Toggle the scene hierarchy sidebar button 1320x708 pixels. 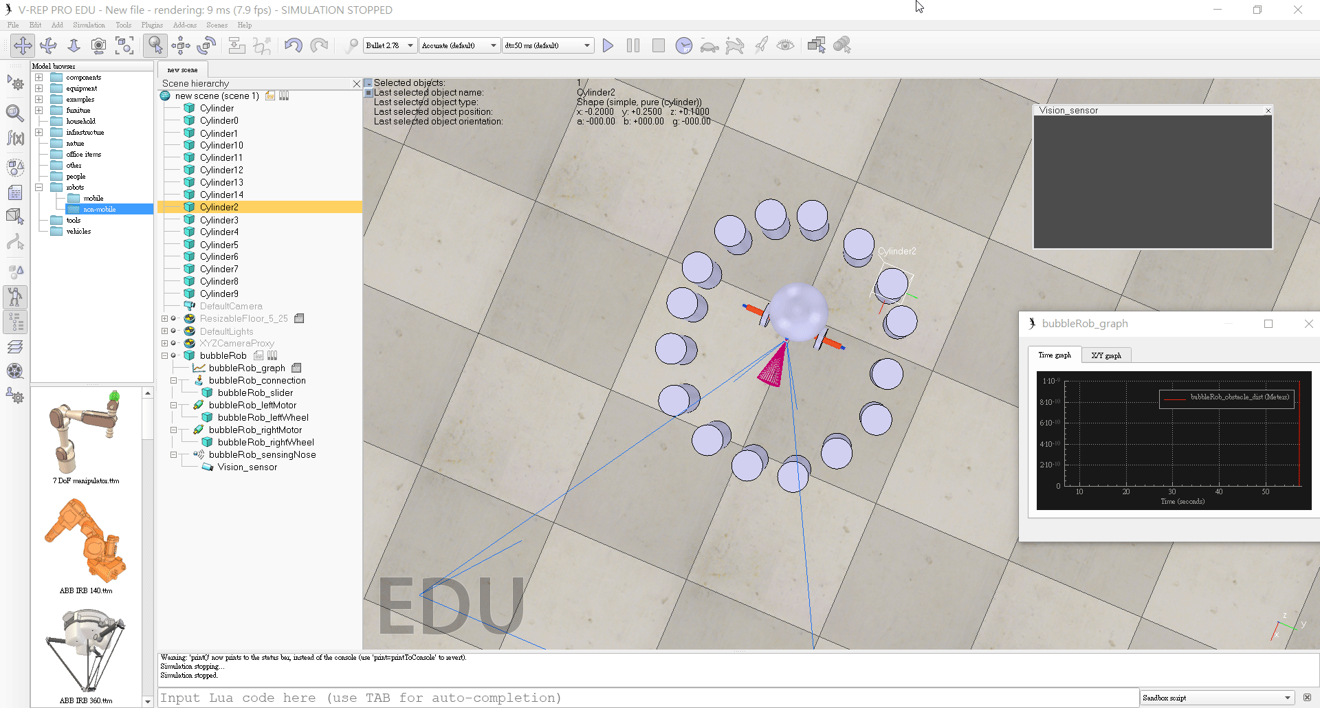(x=15, y=322)
